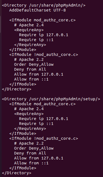Click the Directory phpMyAdmin/setup opening tag
The image size is (103, 177).
[51, 99]
